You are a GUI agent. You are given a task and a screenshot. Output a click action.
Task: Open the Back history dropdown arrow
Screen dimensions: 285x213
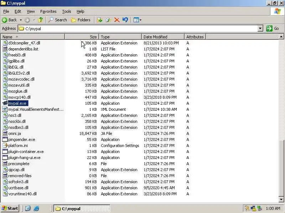tap(21, 20)
